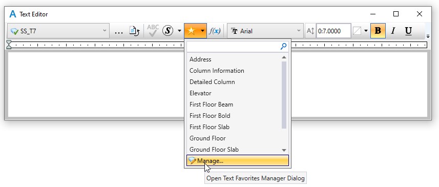
Task: Toggle Underline formatting
Action: click(x=408, y=31)
